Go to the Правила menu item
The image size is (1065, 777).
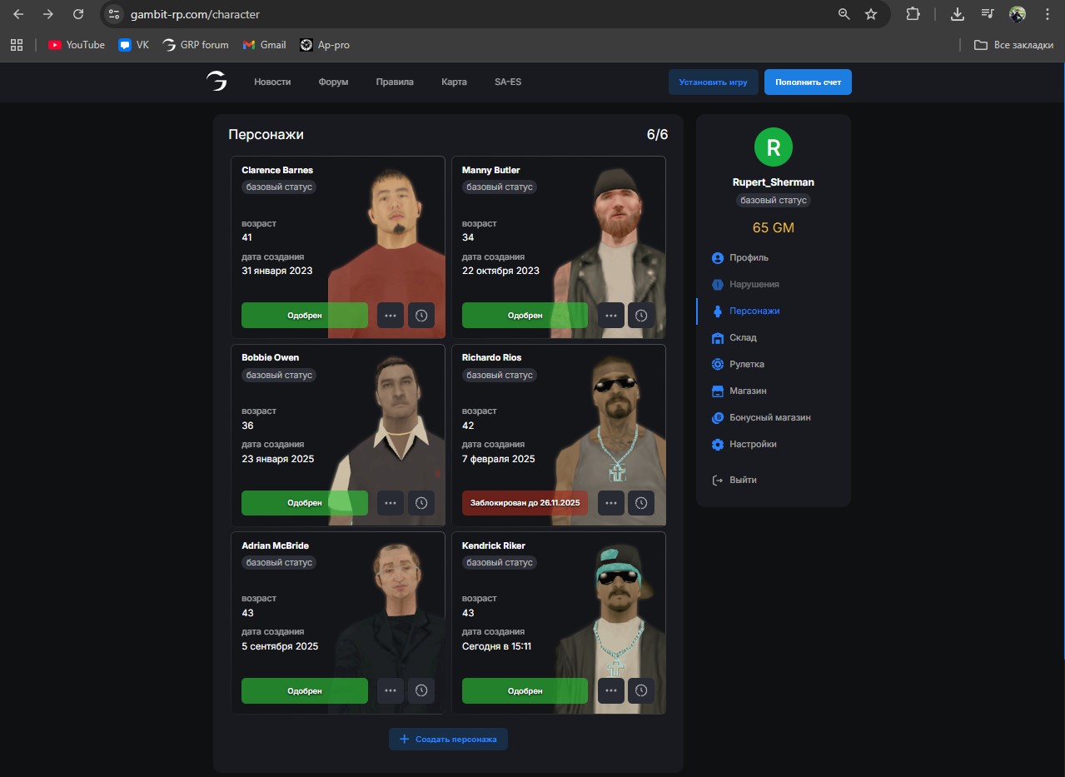[394, 82]
